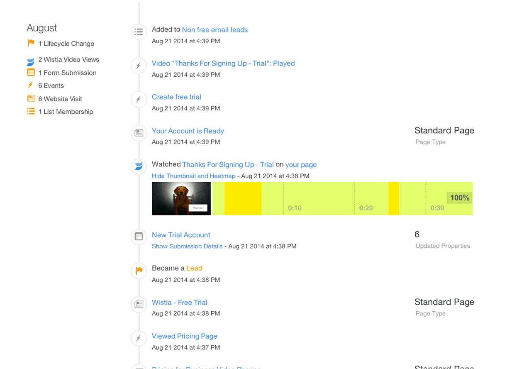The height and width of the screenshot is (369, 512).
Task: Click the lightning icon beside Viewed Pricing Page
Action: [139, 338]
